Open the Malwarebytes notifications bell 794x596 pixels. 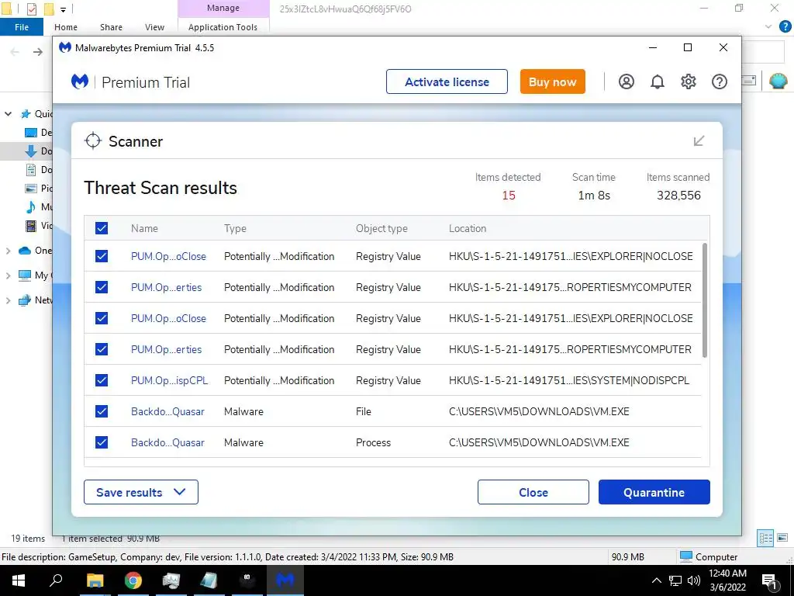click(x=658, y=81)
